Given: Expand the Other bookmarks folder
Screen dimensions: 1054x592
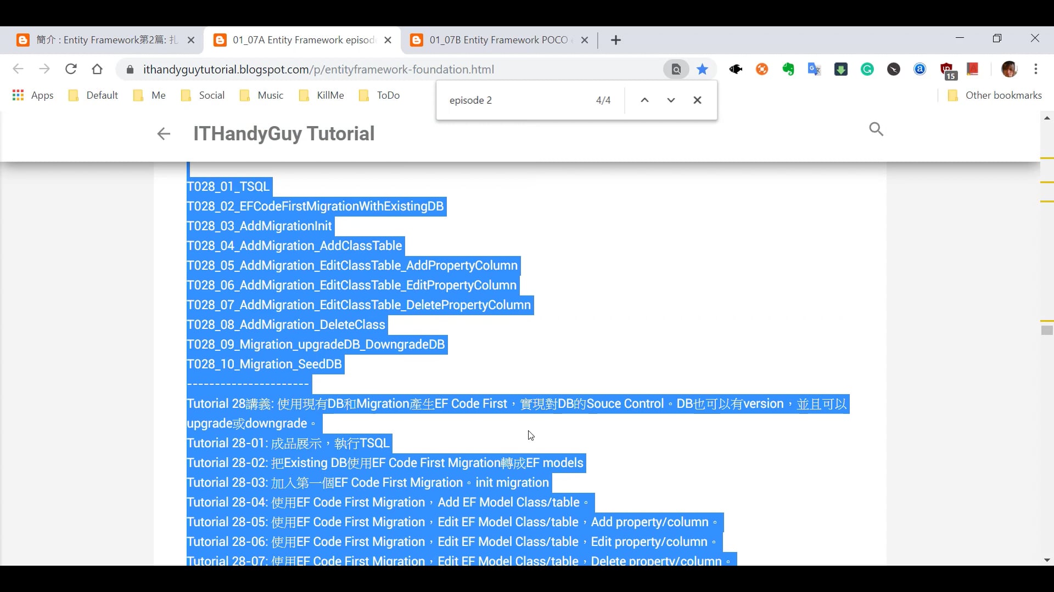Looking at the screenshot, I should [995, 95].
